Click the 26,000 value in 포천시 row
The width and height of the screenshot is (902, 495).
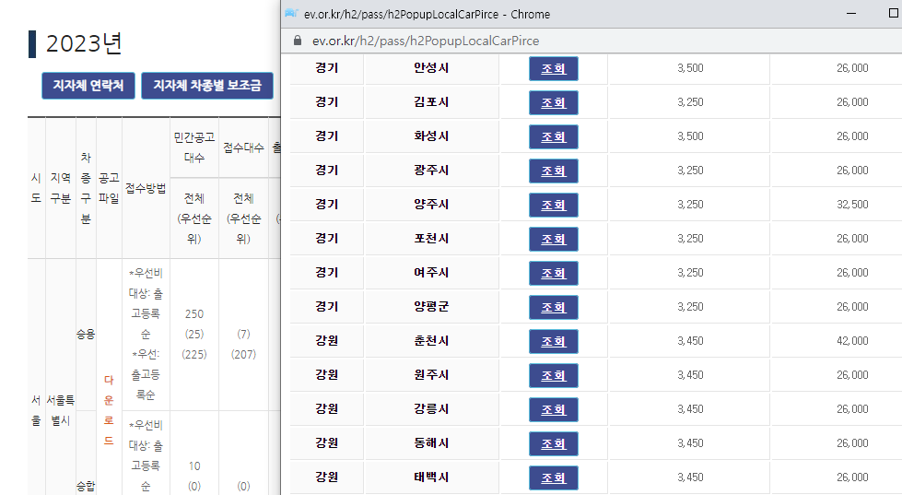pos(852,239)
